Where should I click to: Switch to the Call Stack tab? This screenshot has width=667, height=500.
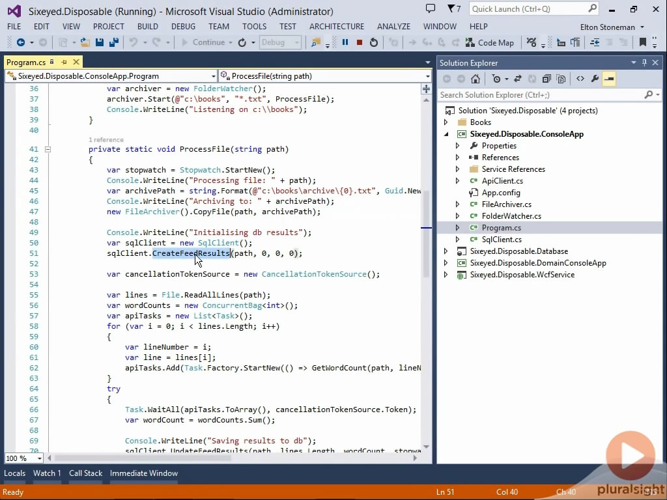(x=85, y=473)
